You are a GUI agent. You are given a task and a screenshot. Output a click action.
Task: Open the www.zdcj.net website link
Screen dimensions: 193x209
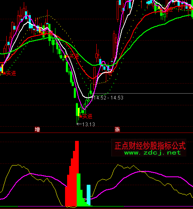pos(153,153)
